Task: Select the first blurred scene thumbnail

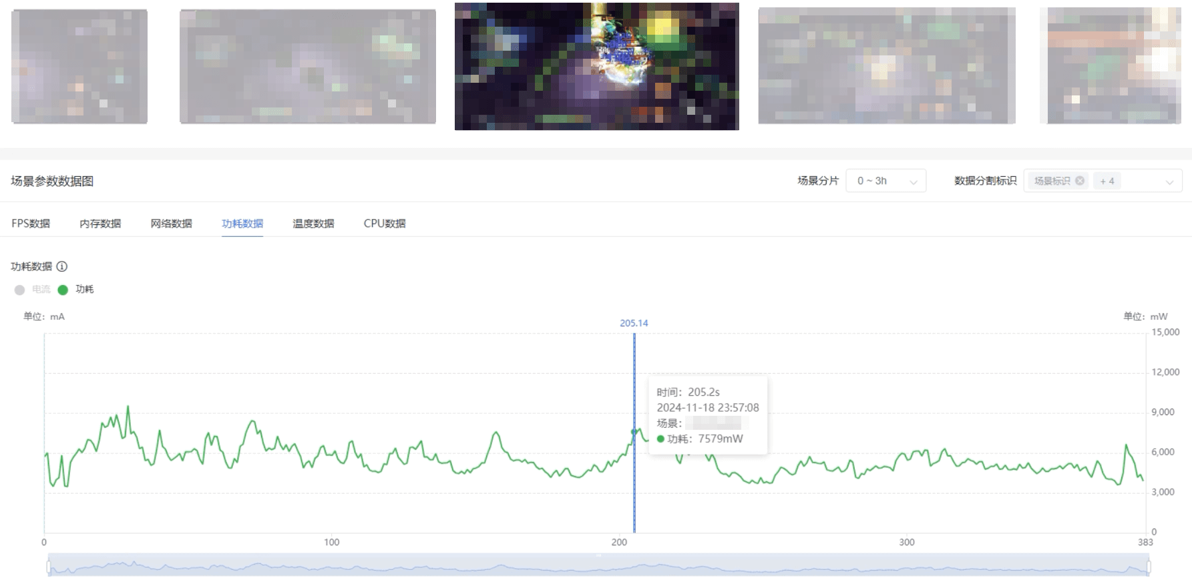Action: pos(79,66)
